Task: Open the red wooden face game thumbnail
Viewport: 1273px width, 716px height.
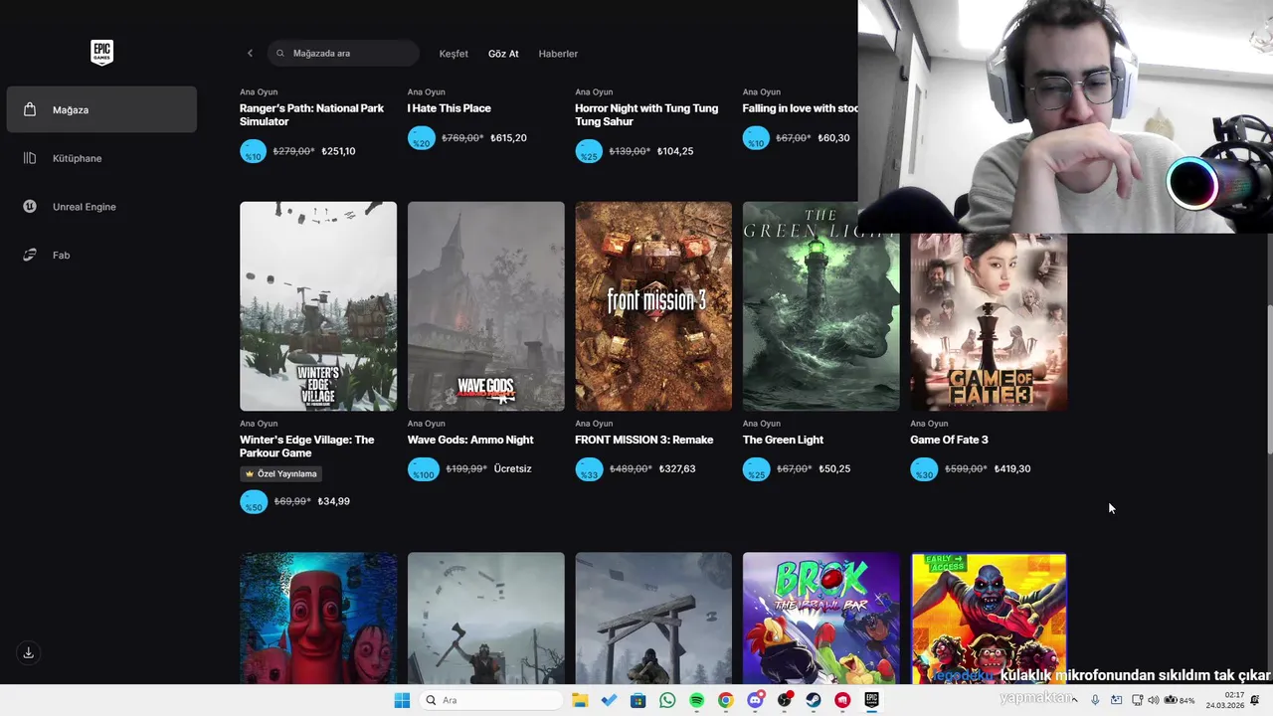Action: click(x=318, y=618)
